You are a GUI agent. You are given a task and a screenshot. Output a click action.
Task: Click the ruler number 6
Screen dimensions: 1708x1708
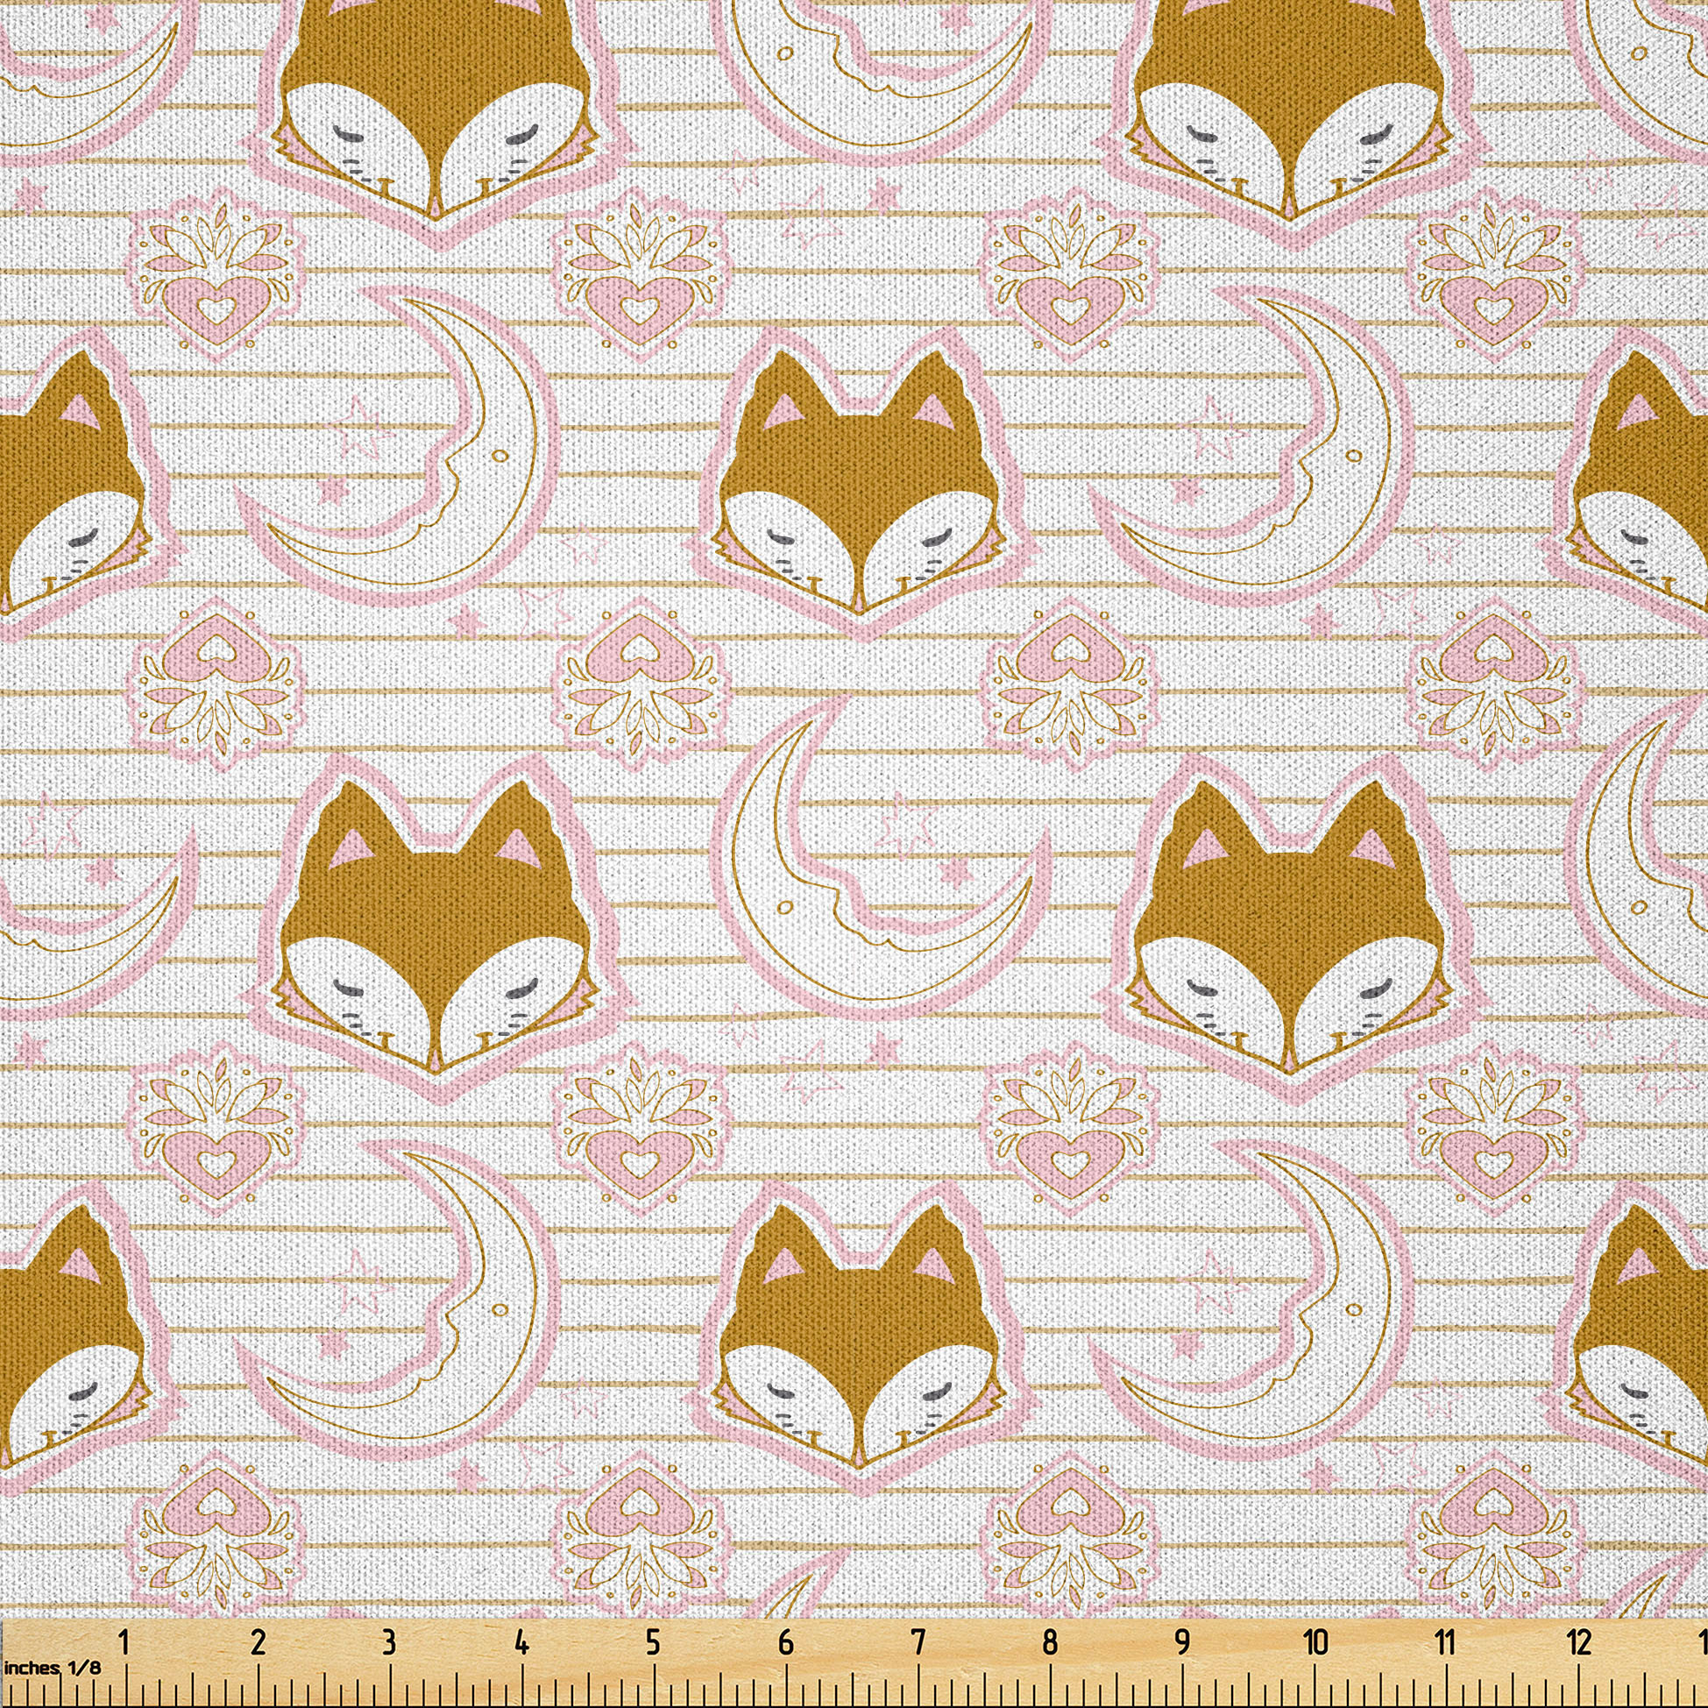coord(785,1643)
